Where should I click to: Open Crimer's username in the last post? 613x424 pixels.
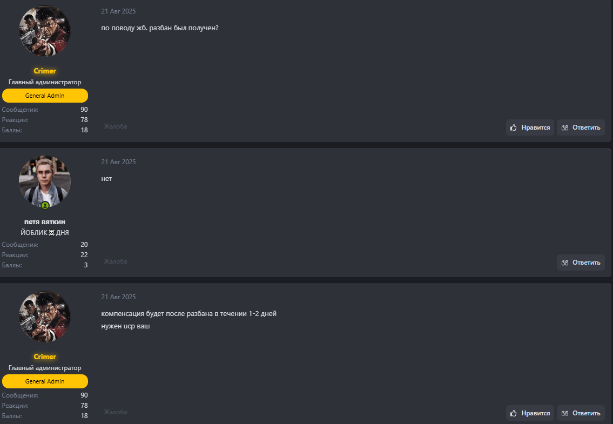[x=45, y=356]
